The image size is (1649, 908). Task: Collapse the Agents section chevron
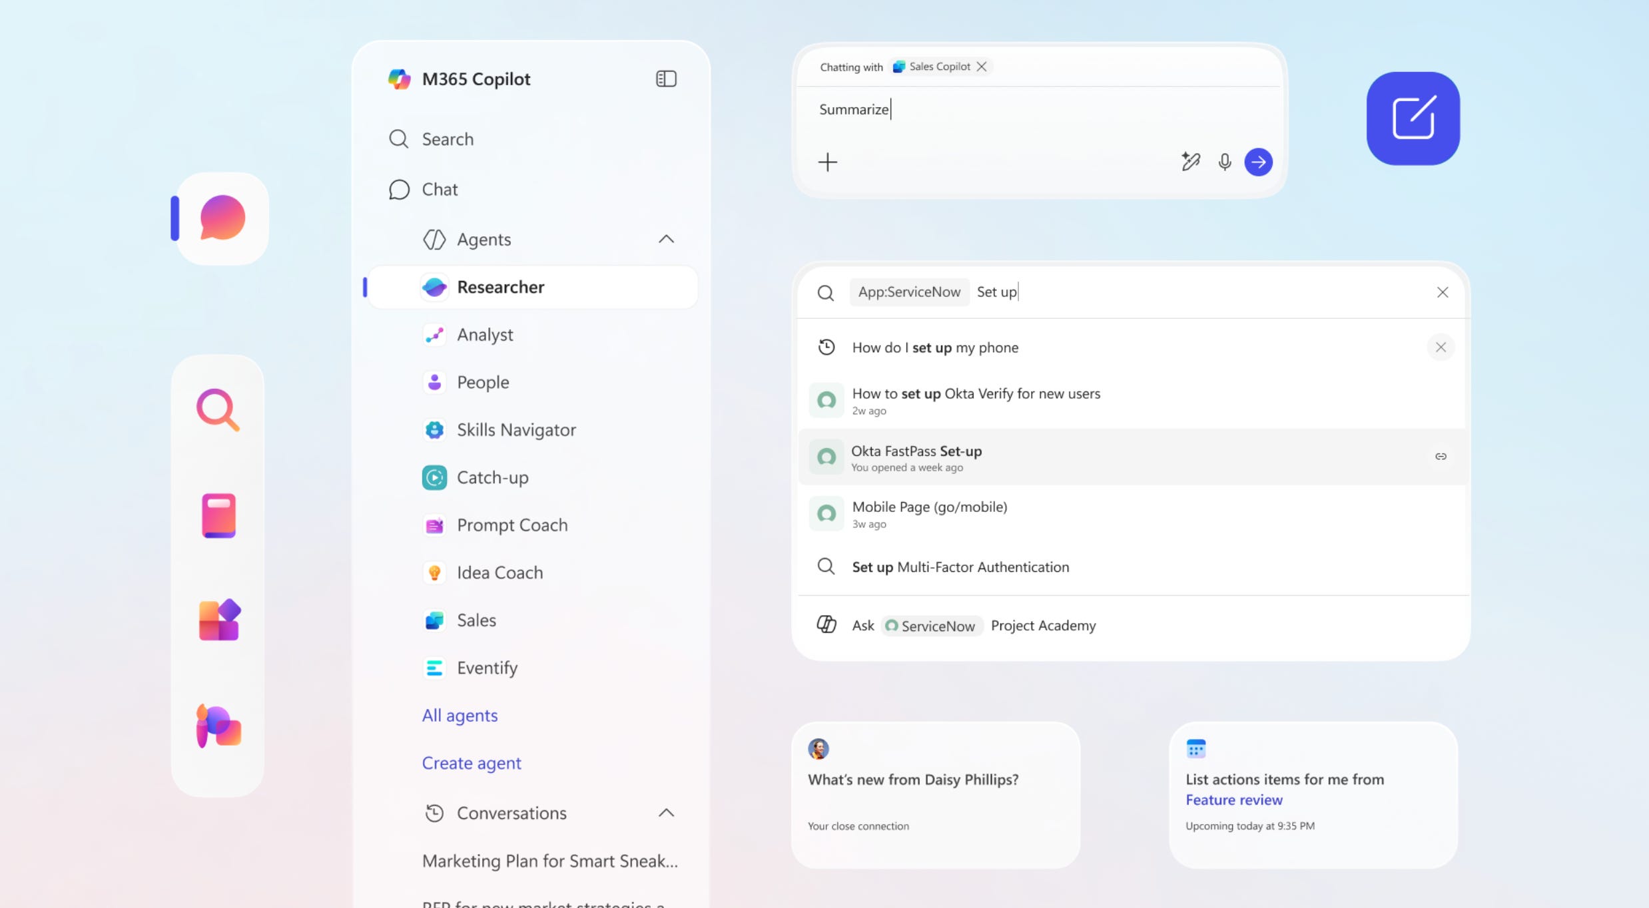[x=666, y=239]
